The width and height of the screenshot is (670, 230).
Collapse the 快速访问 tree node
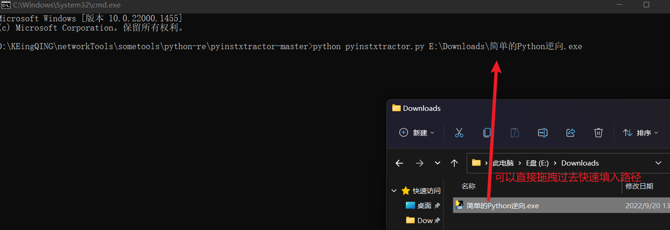[394, 191]
